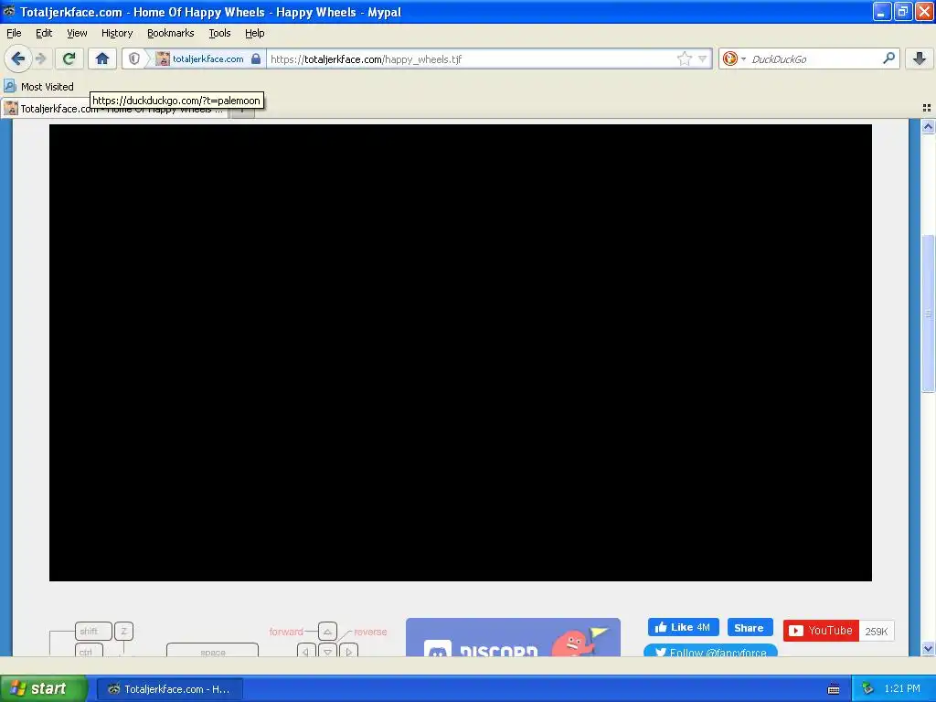Open a new tab with the plus button

coord(242,110)
